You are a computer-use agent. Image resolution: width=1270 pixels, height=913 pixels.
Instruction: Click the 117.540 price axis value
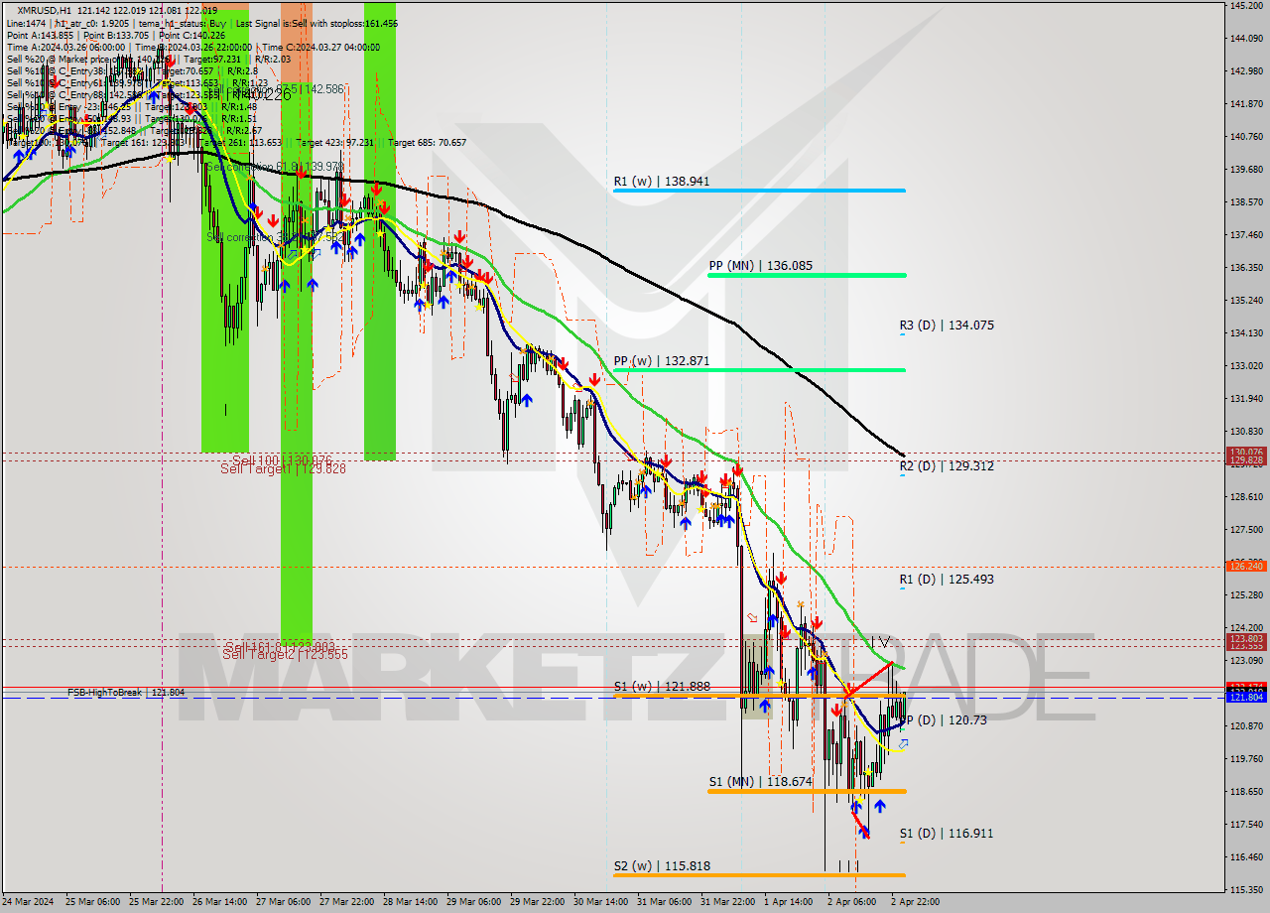pyautogui.click(x=1245, y=825)
